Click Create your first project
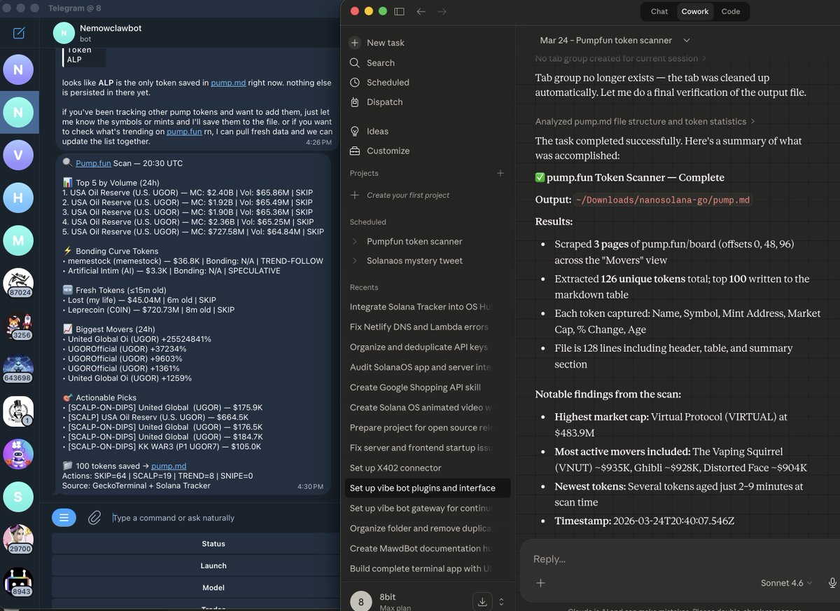 (408, 195)
